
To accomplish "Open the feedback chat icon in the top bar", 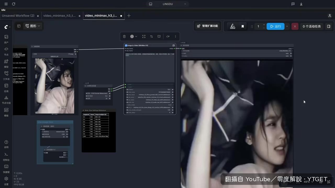I will point(293,4).
